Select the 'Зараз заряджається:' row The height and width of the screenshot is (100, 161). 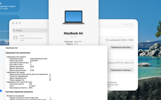pyautogui.click(x=30, y=78)
